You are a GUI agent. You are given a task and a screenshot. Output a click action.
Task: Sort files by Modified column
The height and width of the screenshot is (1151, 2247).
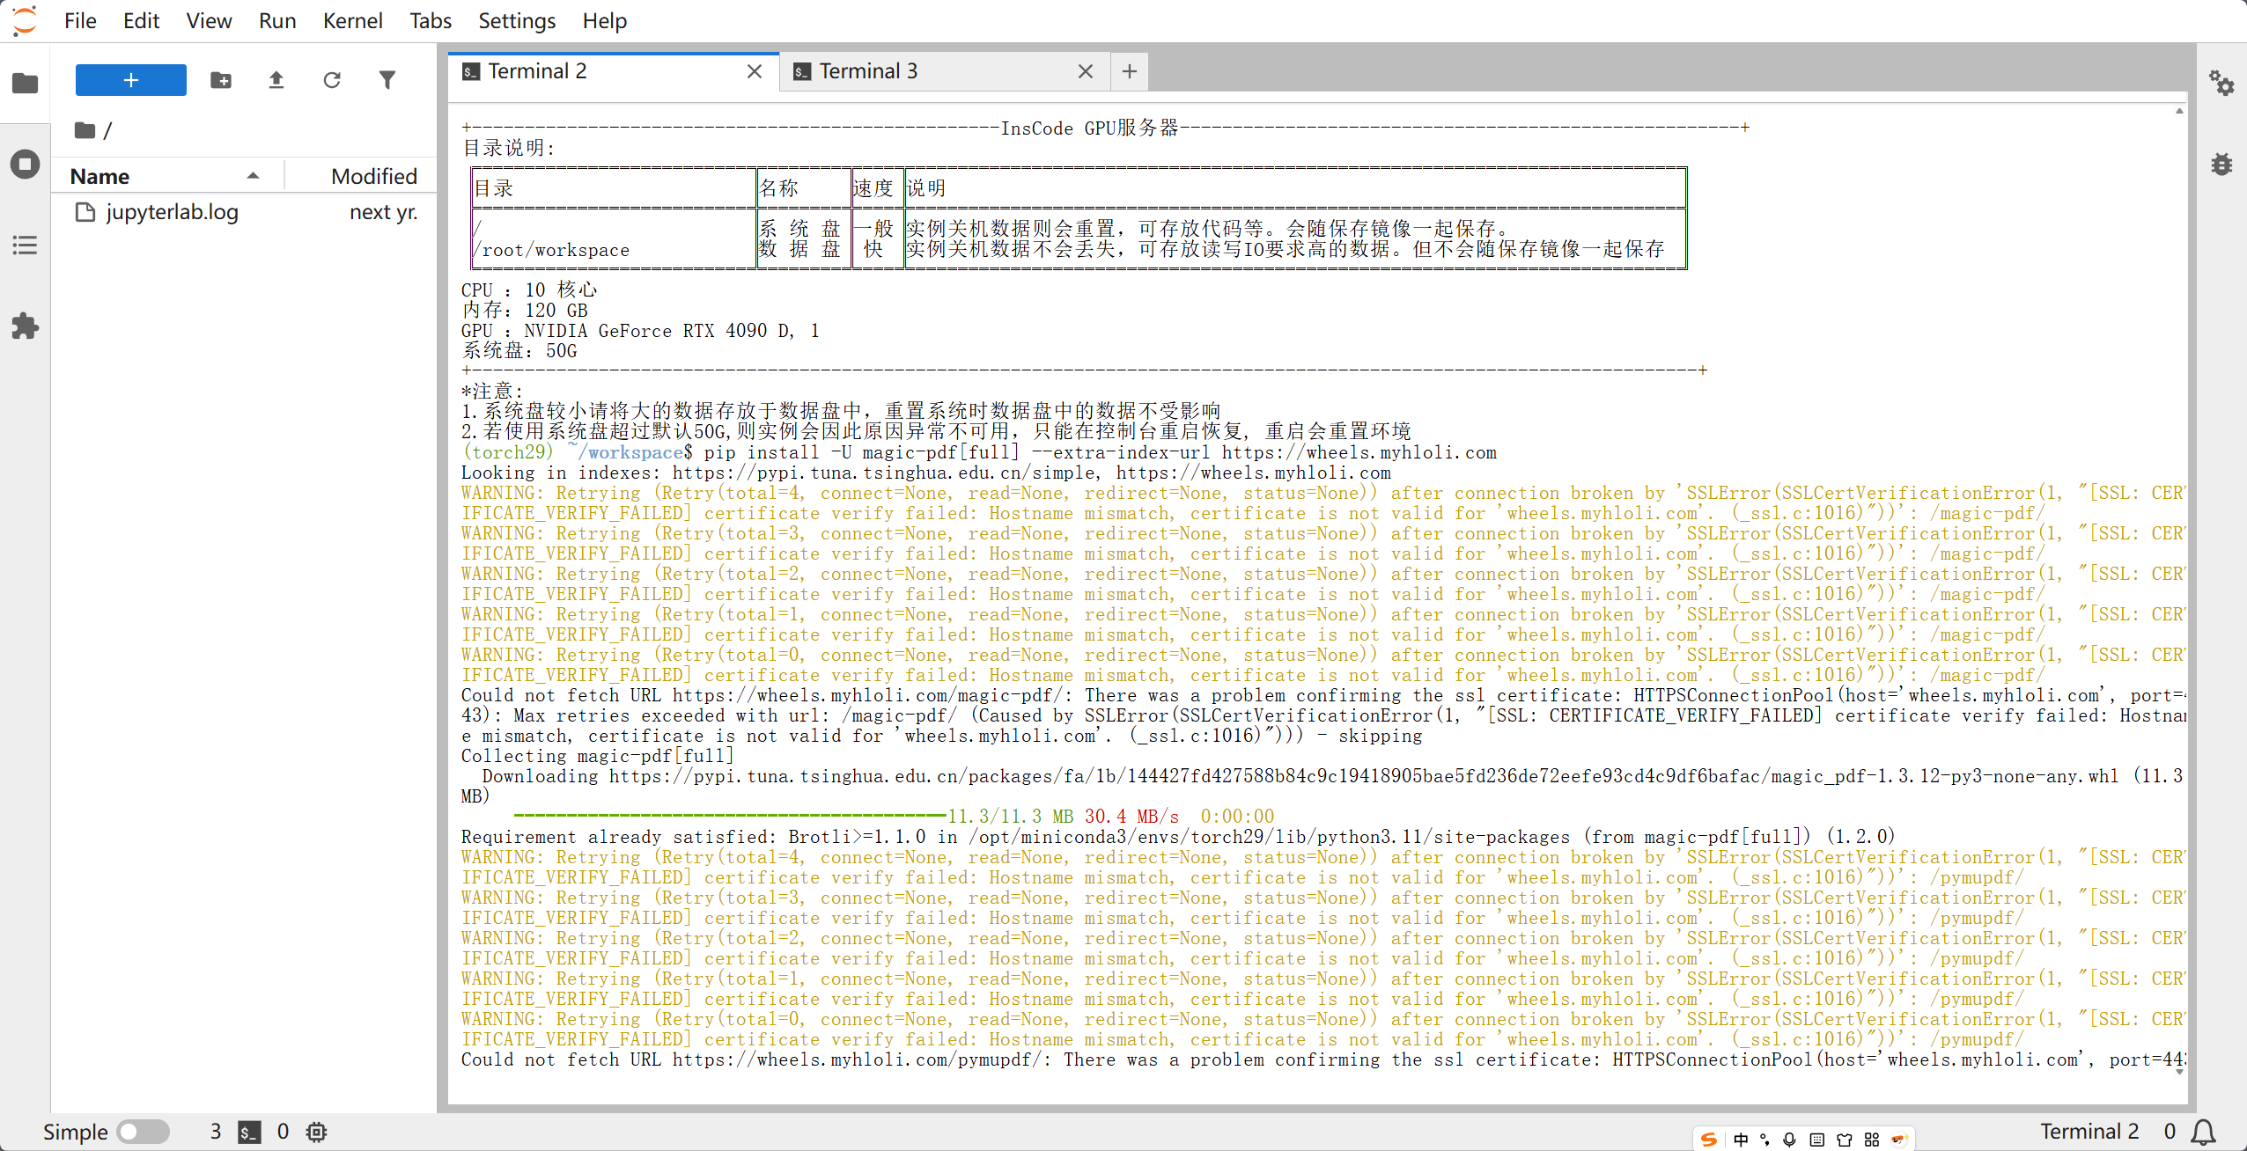pyautogui.click(x=373, y=176)
